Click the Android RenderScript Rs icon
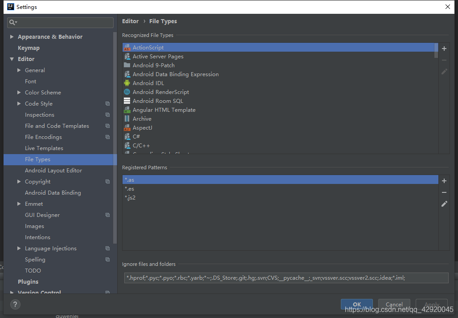 click(x=127, y=92)
